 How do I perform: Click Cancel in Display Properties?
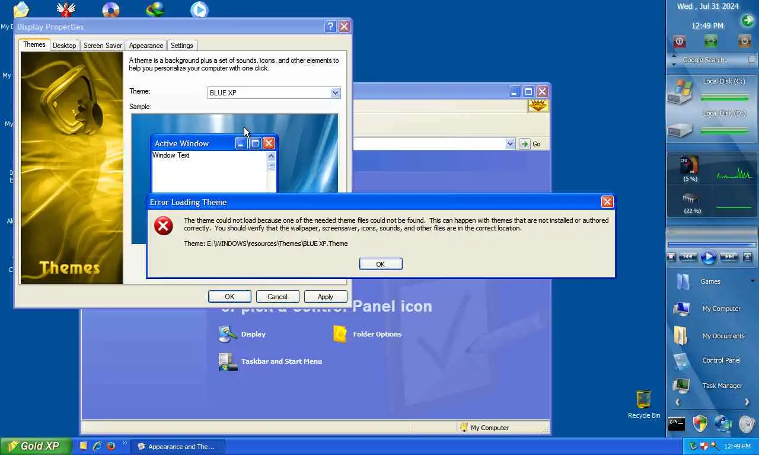[278, 297]
